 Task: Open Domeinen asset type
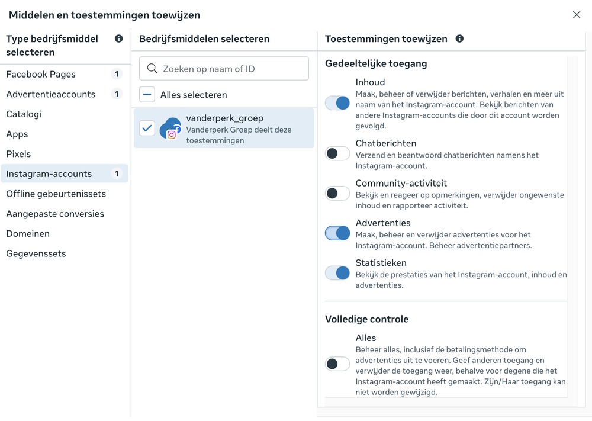click(28, 234)
